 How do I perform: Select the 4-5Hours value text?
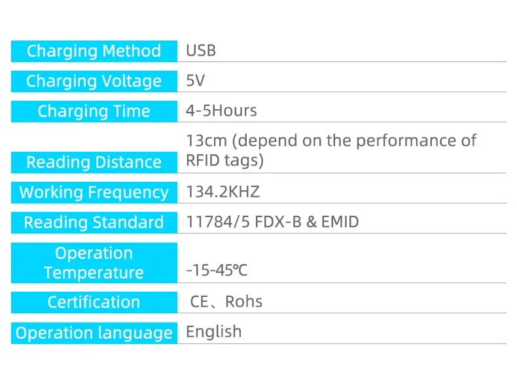tap(221, 111)
